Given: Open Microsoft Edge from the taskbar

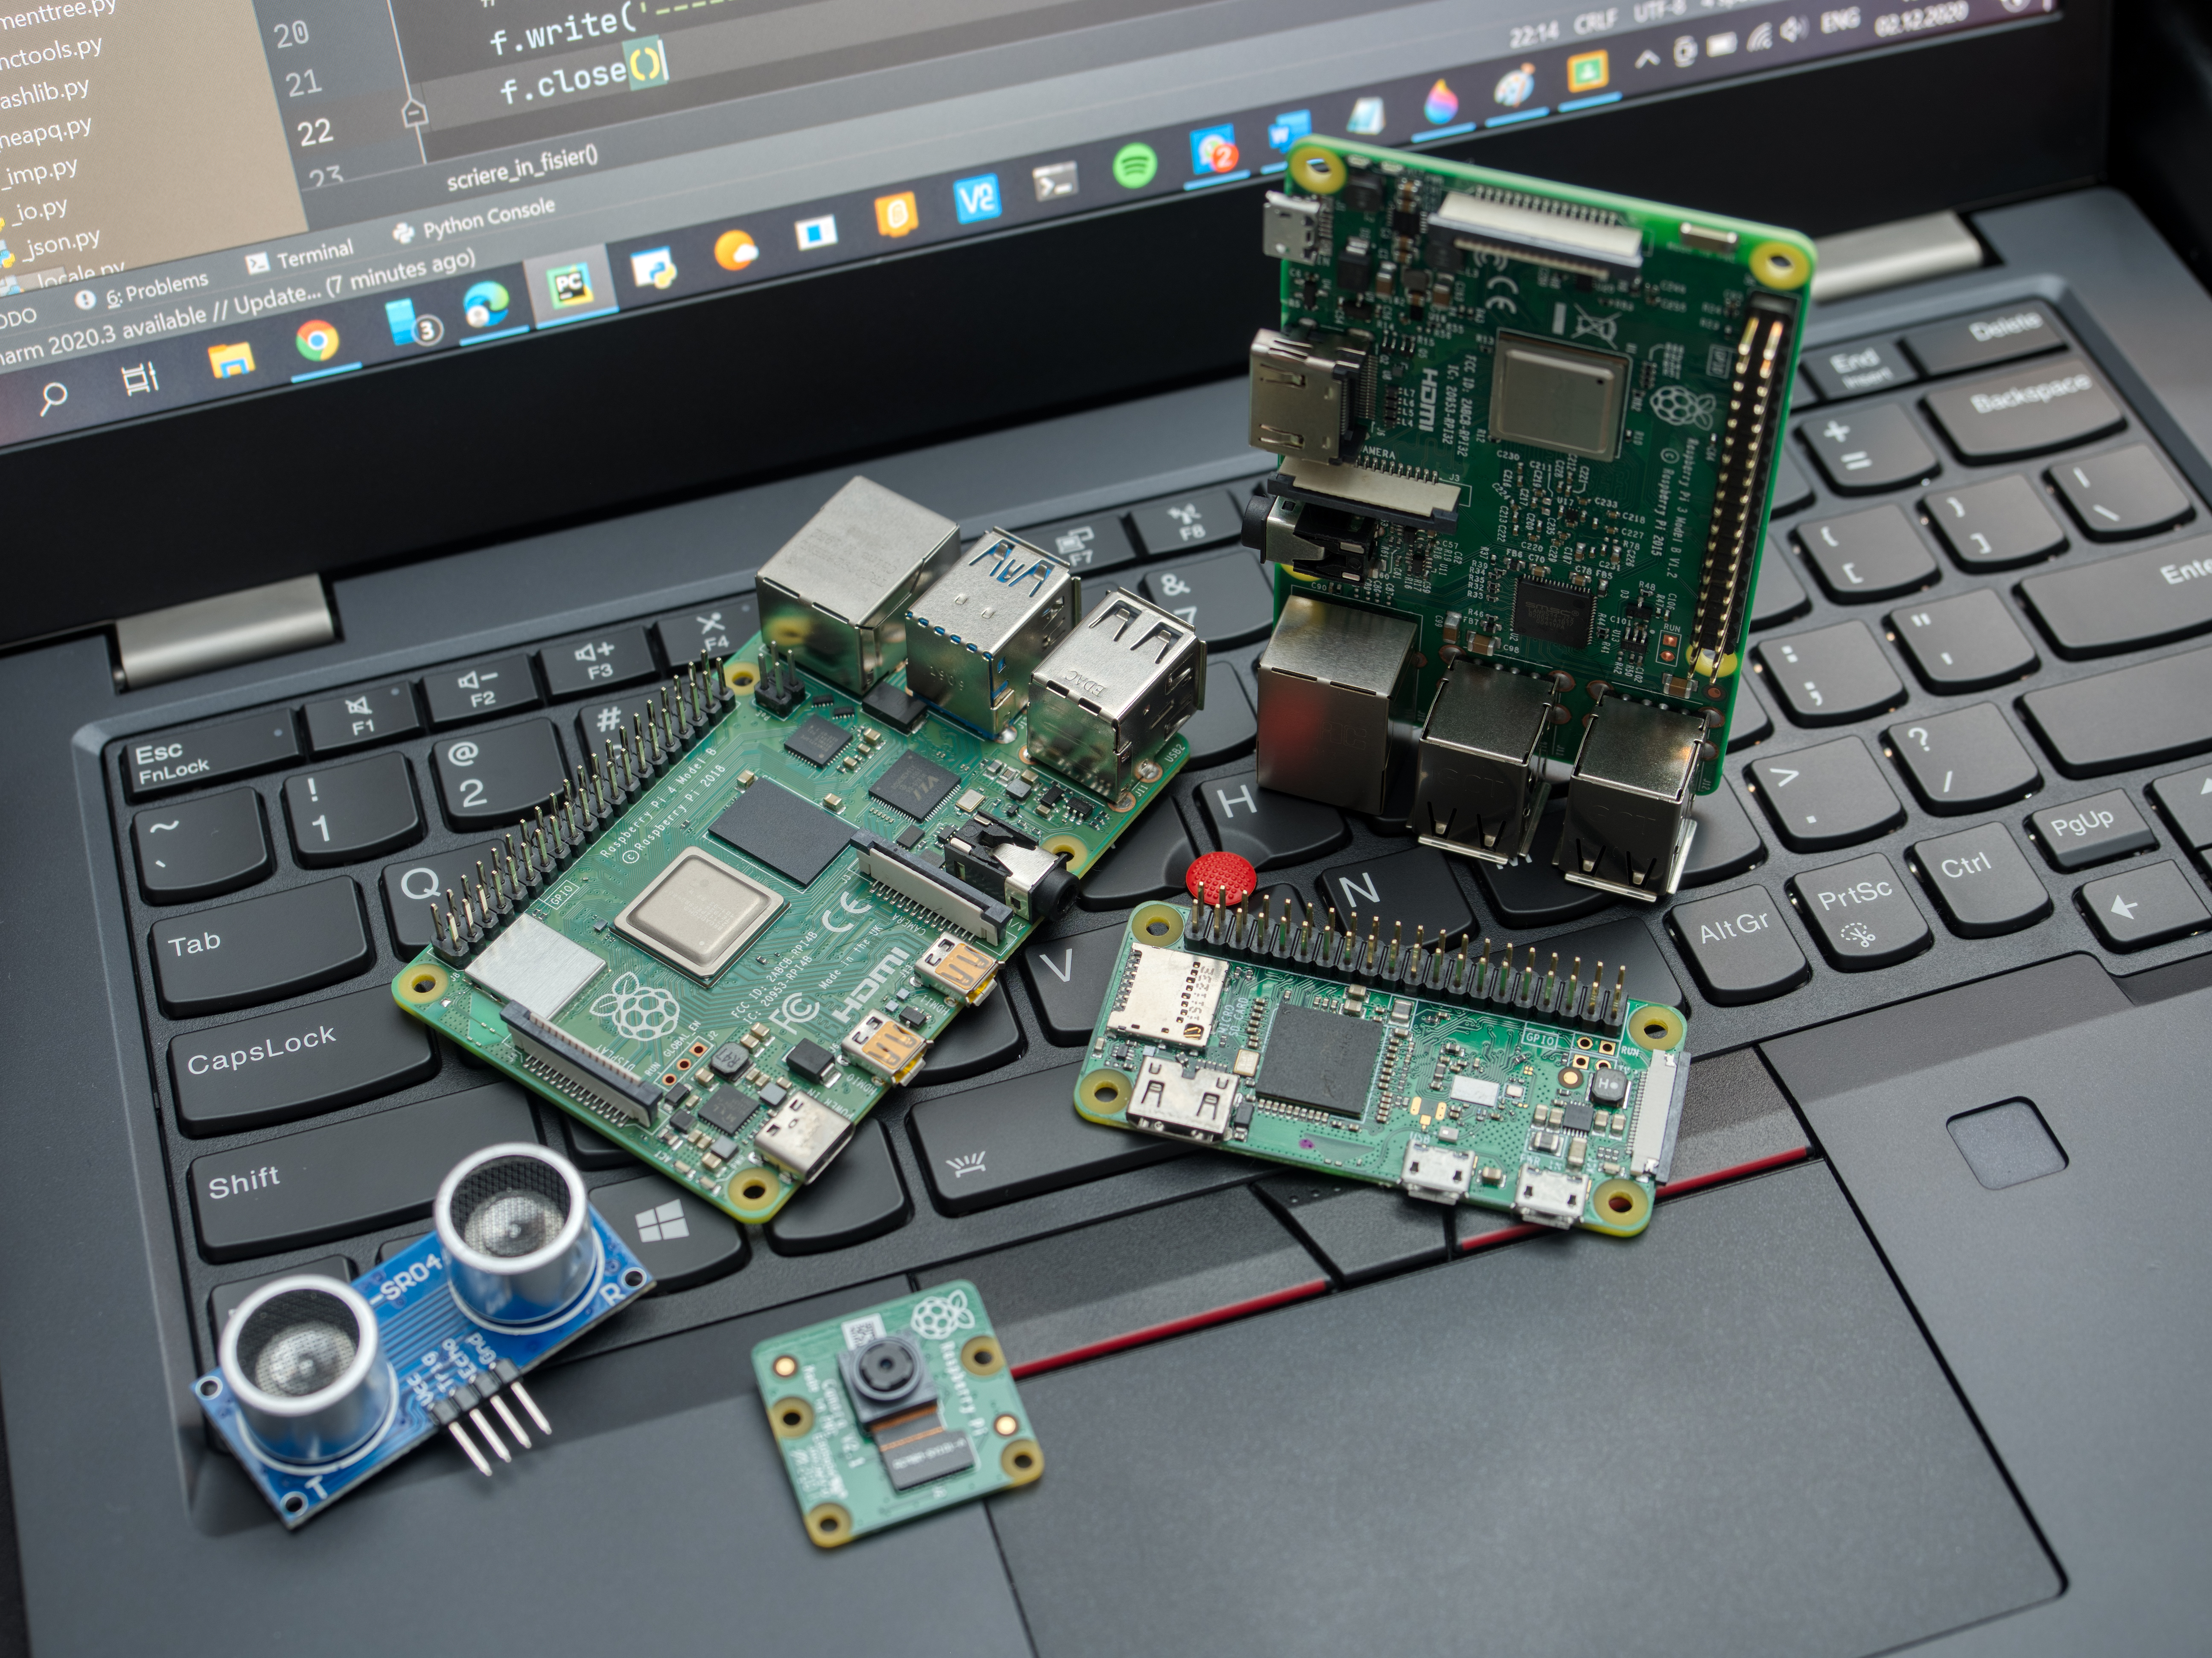Looking at the screenshot, I should click(486, 304).
